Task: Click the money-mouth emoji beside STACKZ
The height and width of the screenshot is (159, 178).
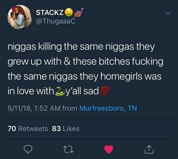Action: coord(69,13)
